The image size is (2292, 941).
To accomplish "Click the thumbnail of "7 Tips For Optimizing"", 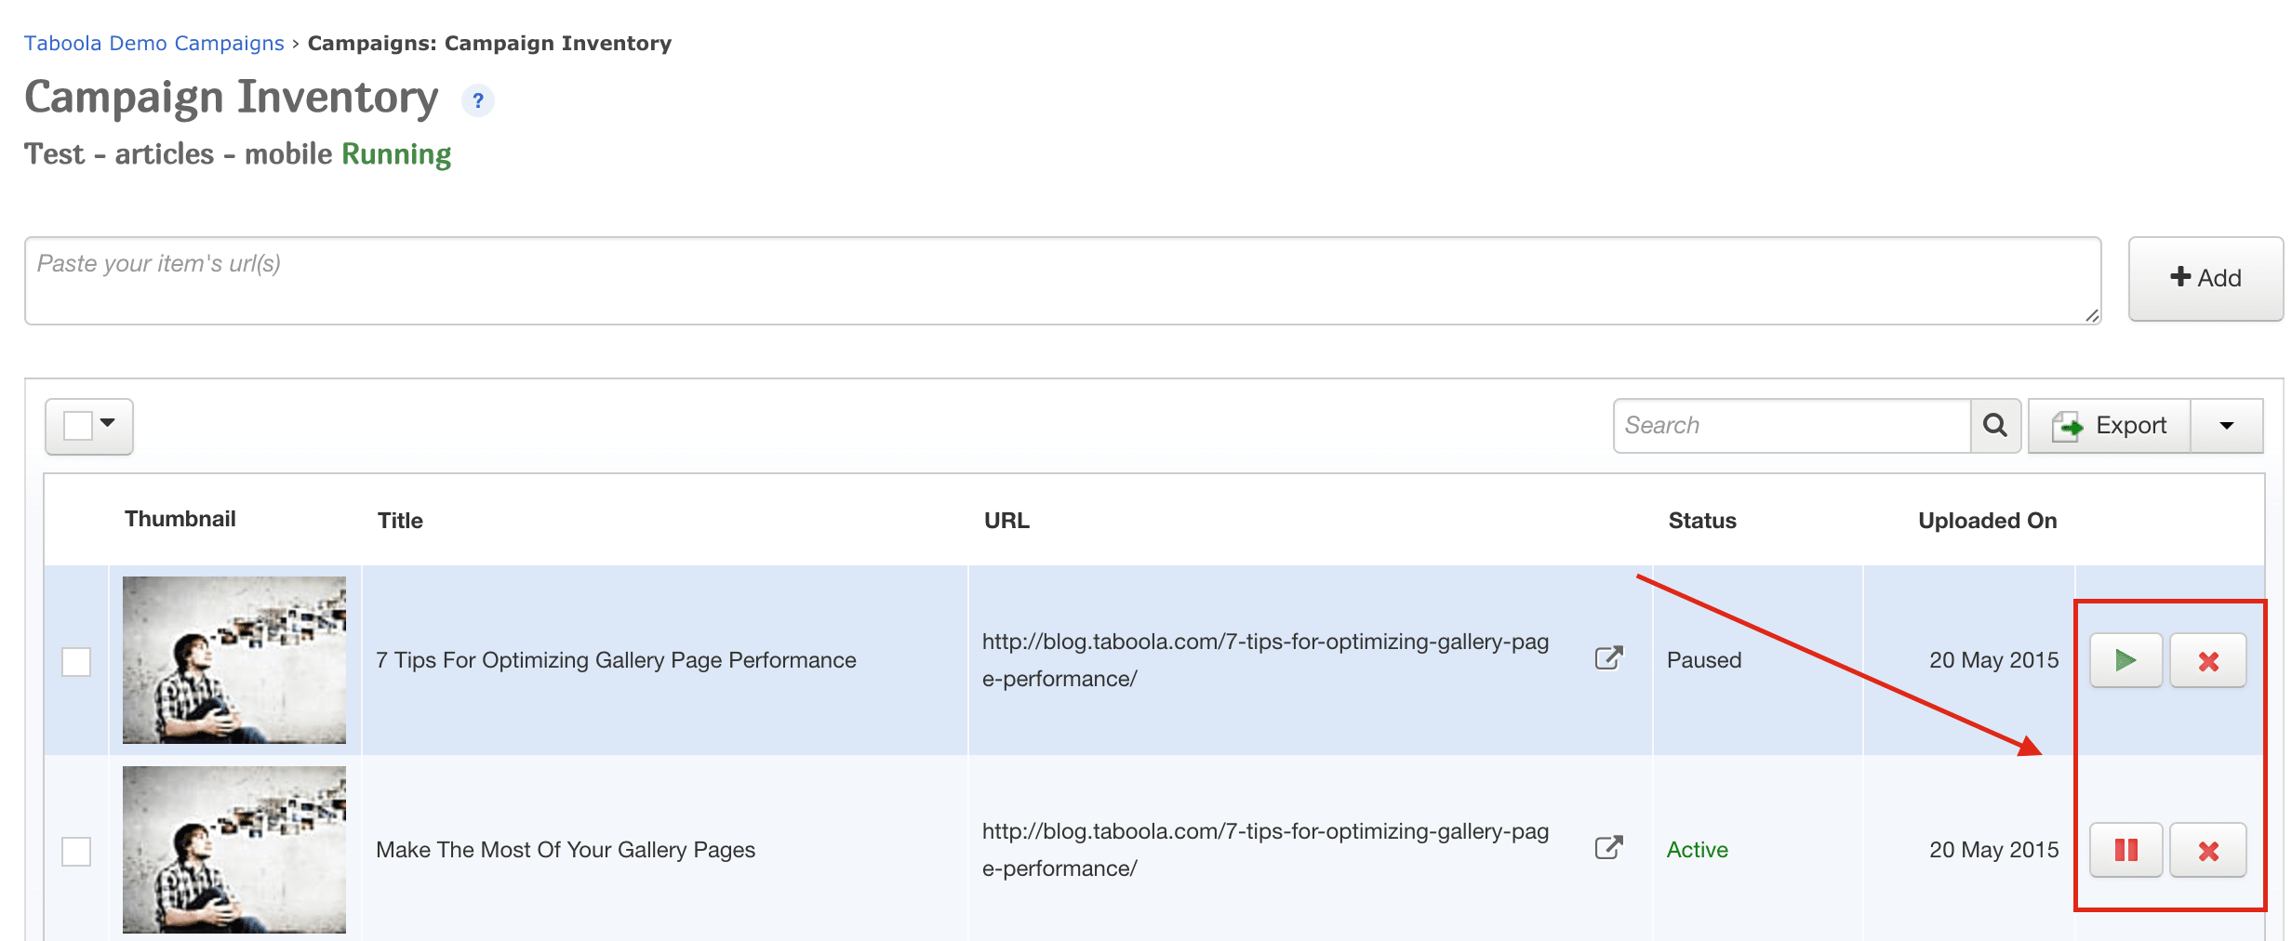I will click(233, 660).
